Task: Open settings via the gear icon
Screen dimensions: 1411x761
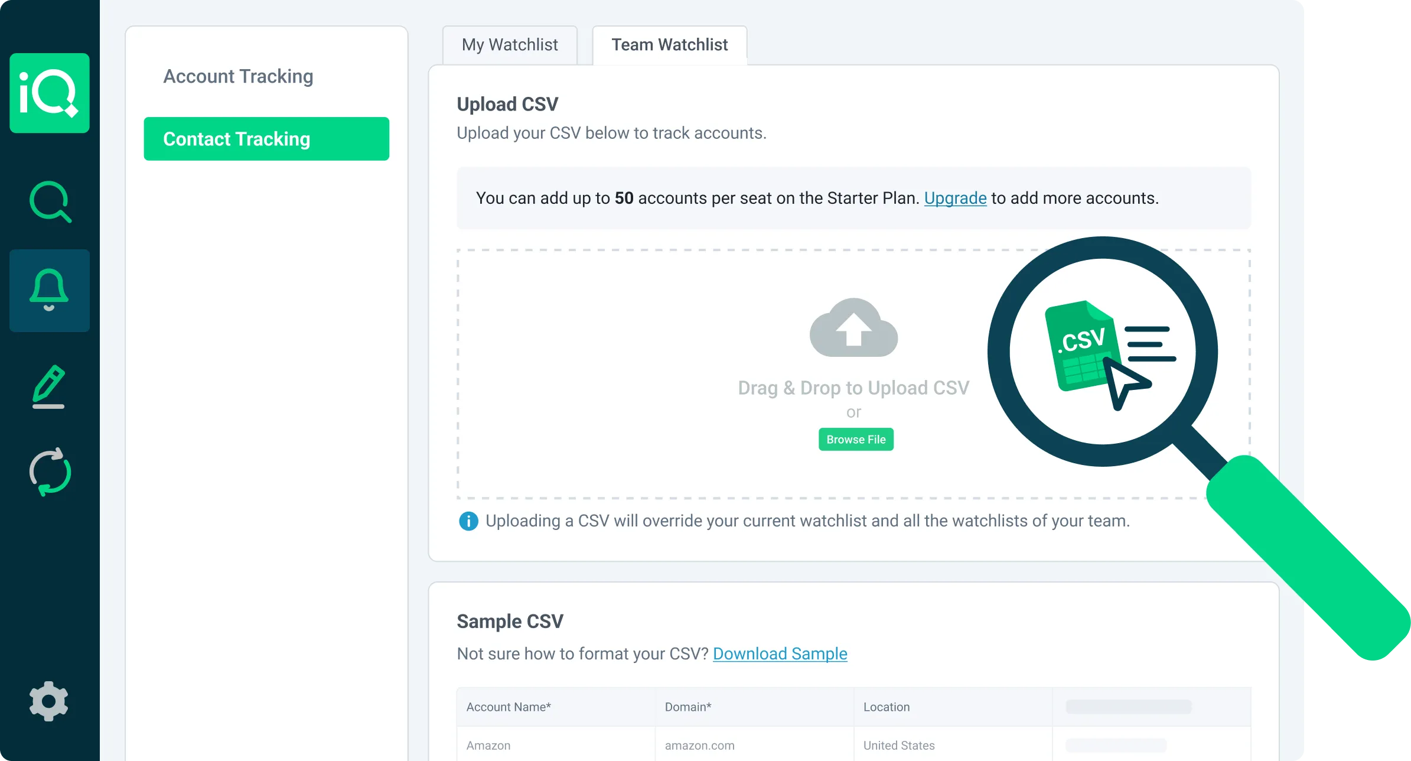Action: (x=49, y=701)
